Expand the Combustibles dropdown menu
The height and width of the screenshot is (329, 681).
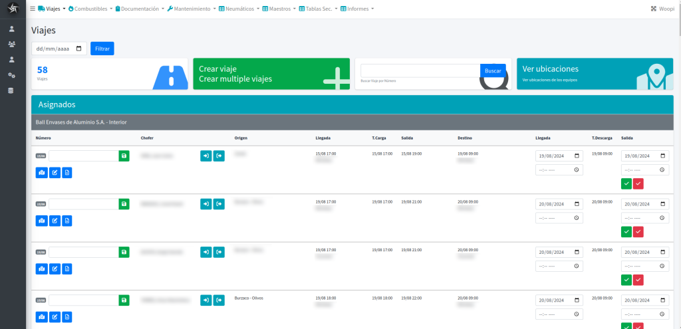(x=90, y=9)
